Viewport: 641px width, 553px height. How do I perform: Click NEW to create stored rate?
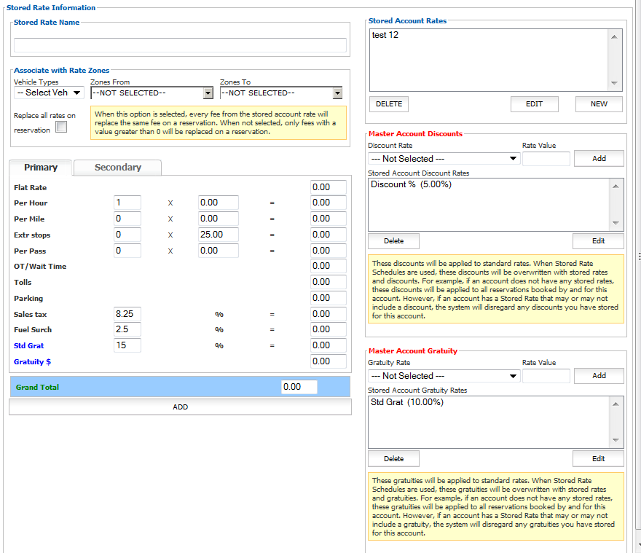[599, 104]
